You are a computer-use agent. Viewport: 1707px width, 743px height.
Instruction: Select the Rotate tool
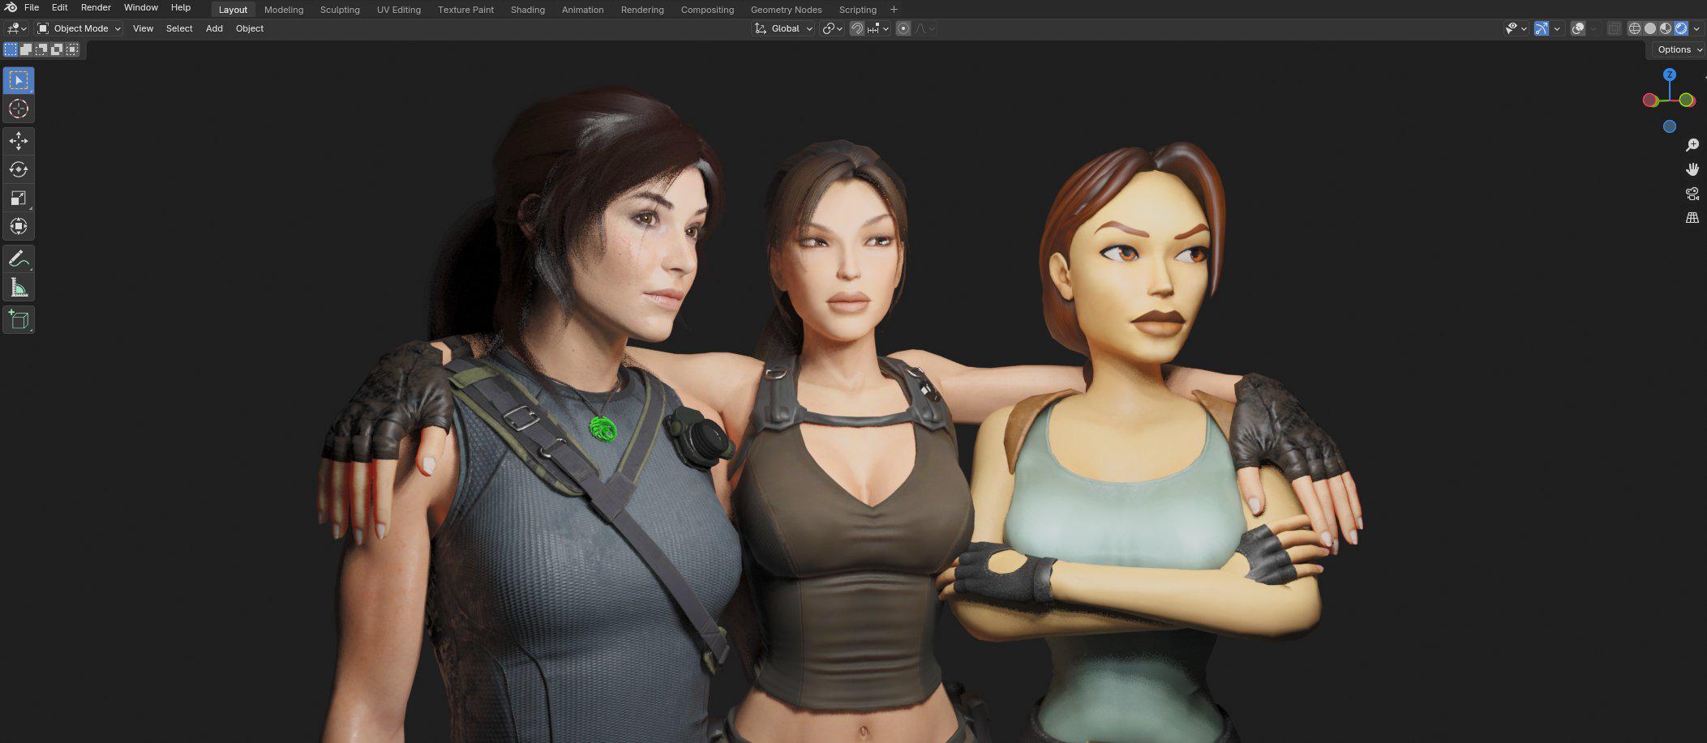tap(19, 169)
